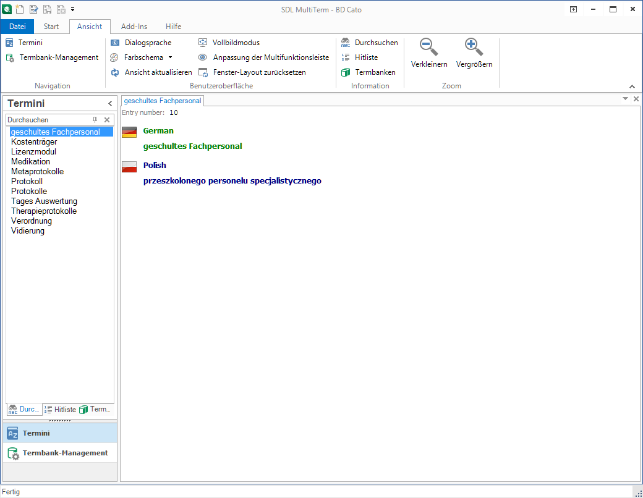Pin the Durchsuchen pane with the pushpin icon

coord(95,120)
